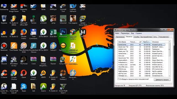
Task: Select the Nero Burning ROM icon
Action: 24,48
